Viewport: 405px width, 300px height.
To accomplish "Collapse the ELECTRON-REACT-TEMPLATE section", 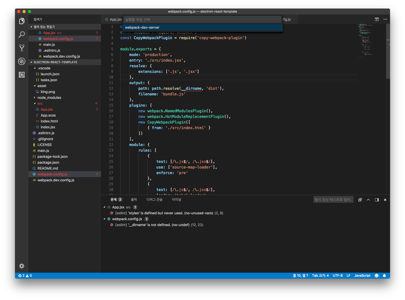I will coord(31,62).
